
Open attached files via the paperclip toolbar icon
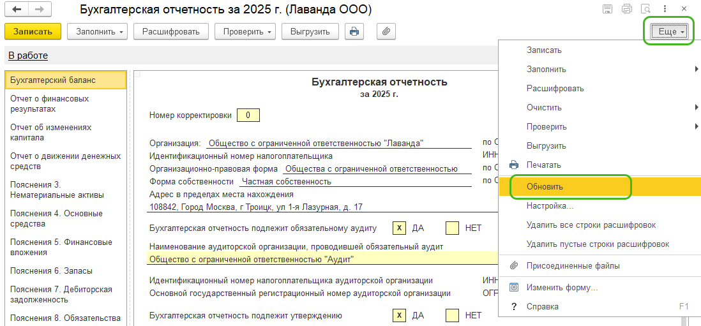point(386,31)
